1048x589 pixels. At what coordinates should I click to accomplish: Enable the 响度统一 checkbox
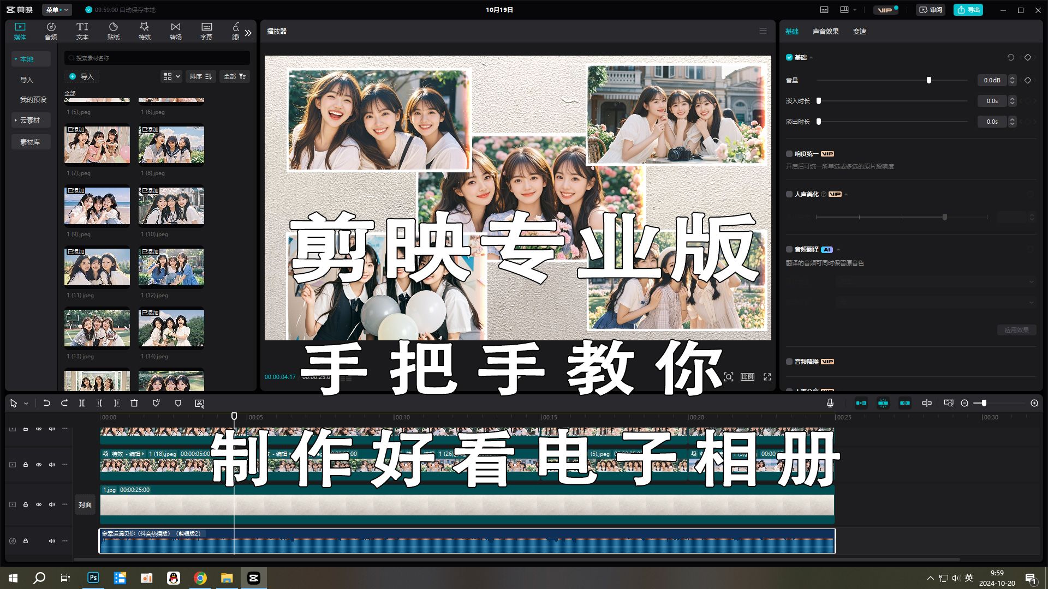pos(789,154)
